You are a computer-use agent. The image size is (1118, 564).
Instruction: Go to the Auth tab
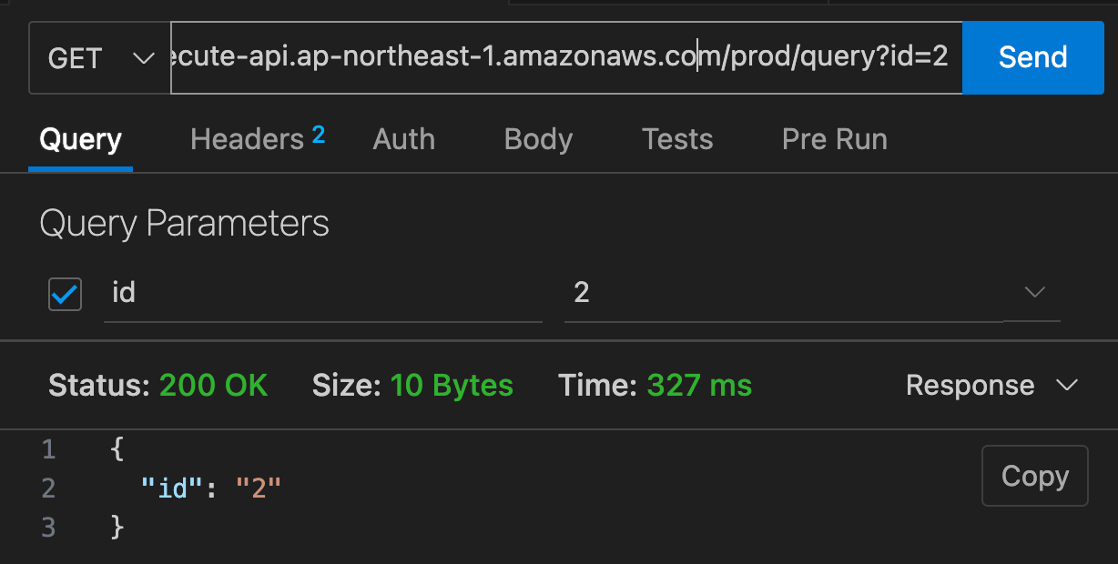(x=403, y=139)
